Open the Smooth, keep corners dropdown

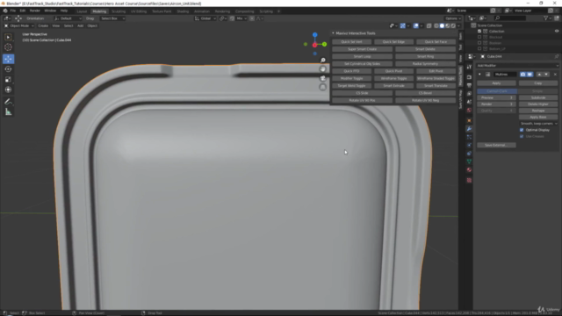click(x=538, y=124)
